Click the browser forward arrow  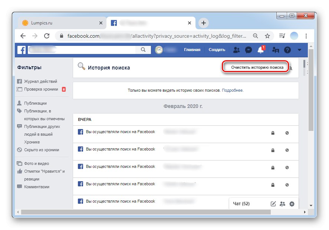pyautogui.click(x=35, y=36)
